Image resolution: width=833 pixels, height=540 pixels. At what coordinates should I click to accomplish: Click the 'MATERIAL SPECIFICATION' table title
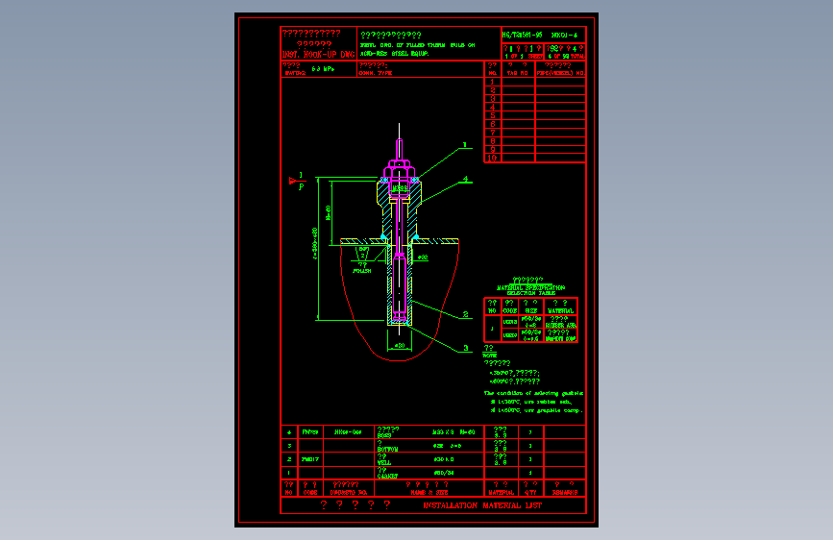tap(530, 287)
